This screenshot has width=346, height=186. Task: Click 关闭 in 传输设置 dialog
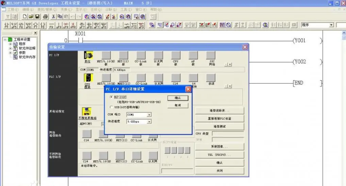[x=220, y=171]
